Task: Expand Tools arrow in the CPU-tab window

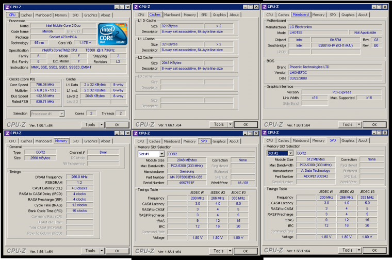Action: [102, 124]
